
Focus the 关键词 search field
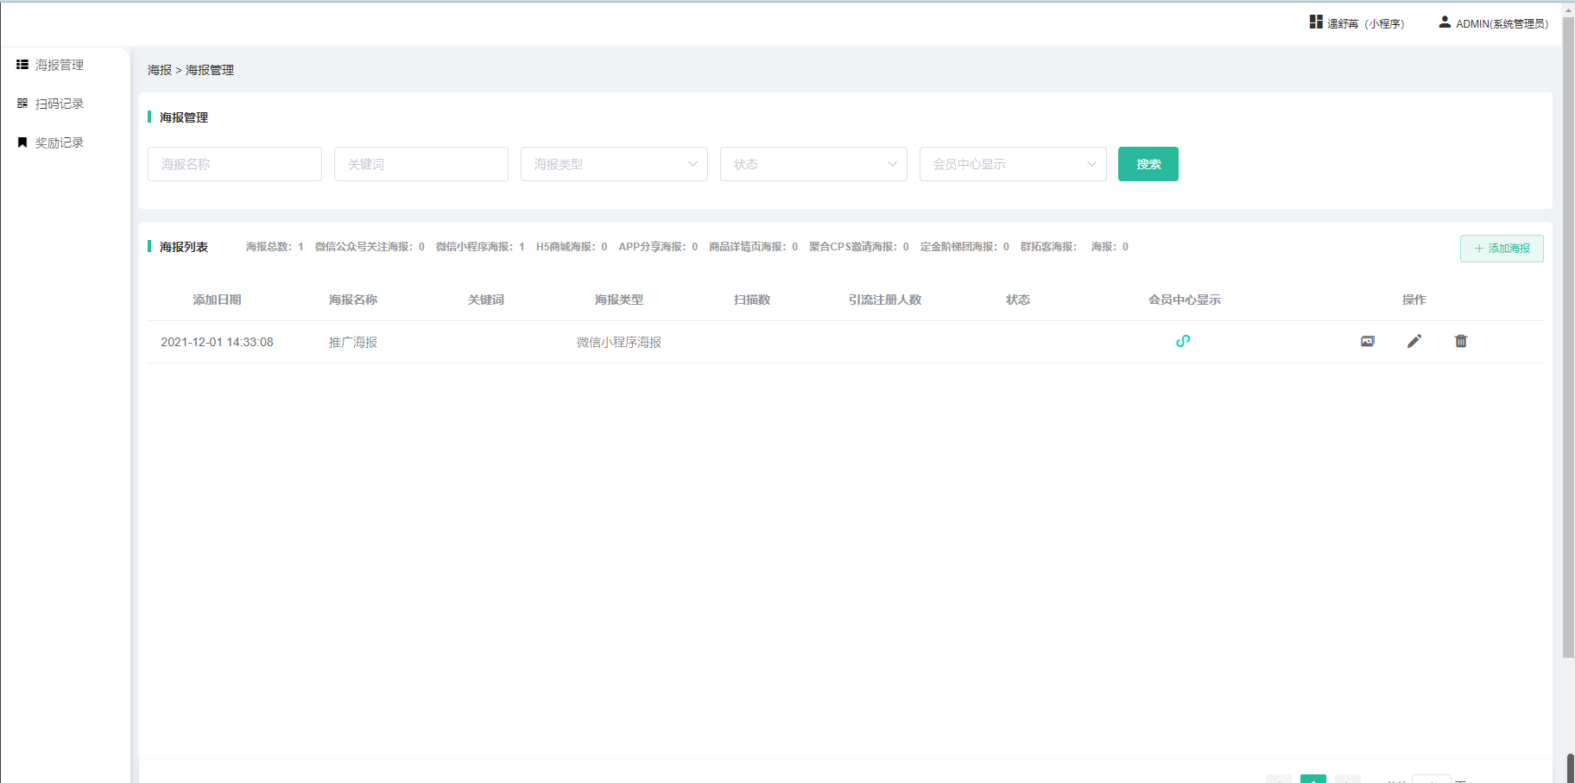(421, 164)
